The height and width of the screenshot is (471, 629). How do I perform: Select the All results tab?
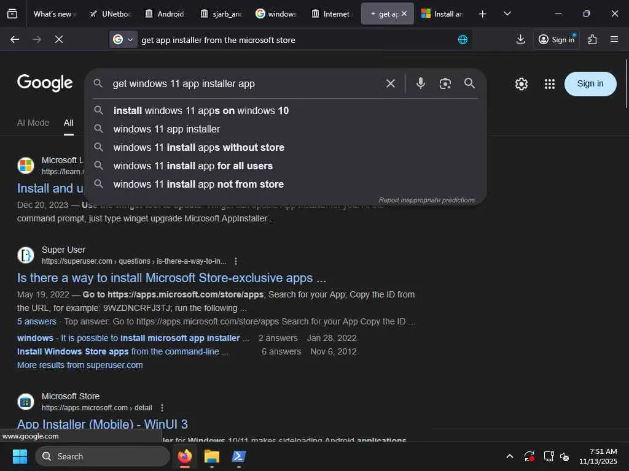click(69, 123)
